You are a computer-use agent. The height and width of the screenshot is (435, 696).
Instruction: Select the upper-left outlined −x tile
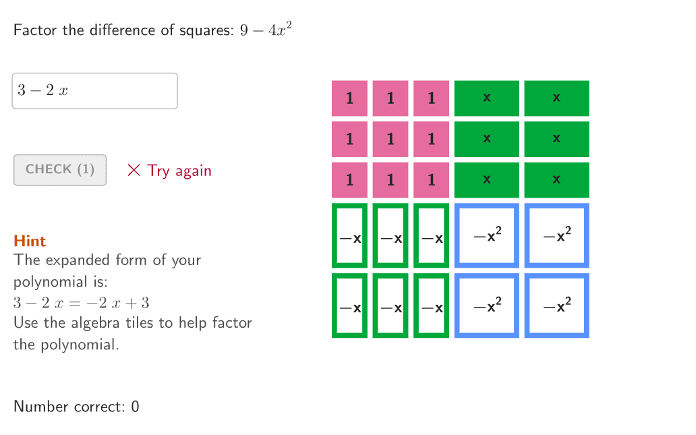[x=349, y=235]
